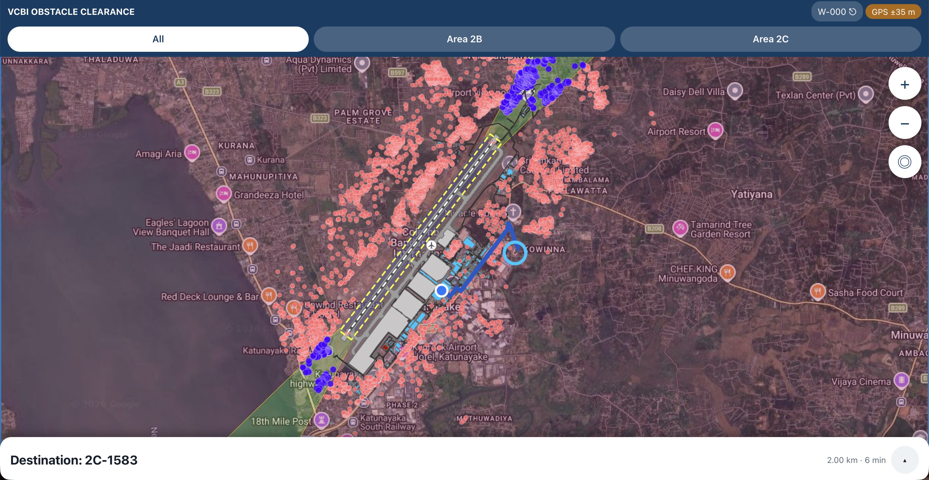Click the current location blue dot
The width and height of the screenshot is (929, 480).
tap(441, 291)
